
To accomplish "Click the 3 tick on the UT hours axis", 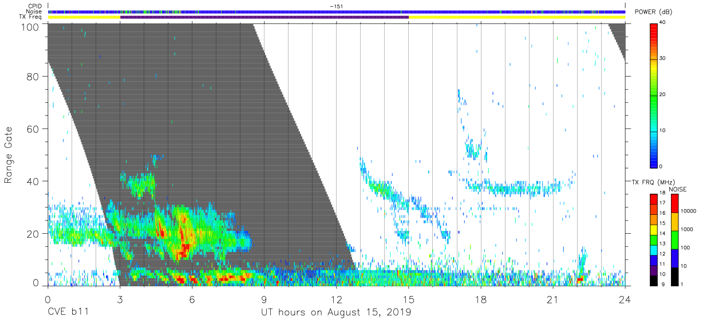I will [x=120, y=299].
